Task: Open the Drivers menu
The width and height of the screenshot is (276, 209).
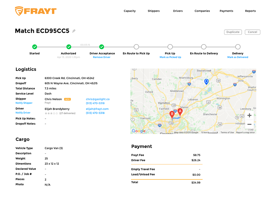Action: tap(178, 11)
